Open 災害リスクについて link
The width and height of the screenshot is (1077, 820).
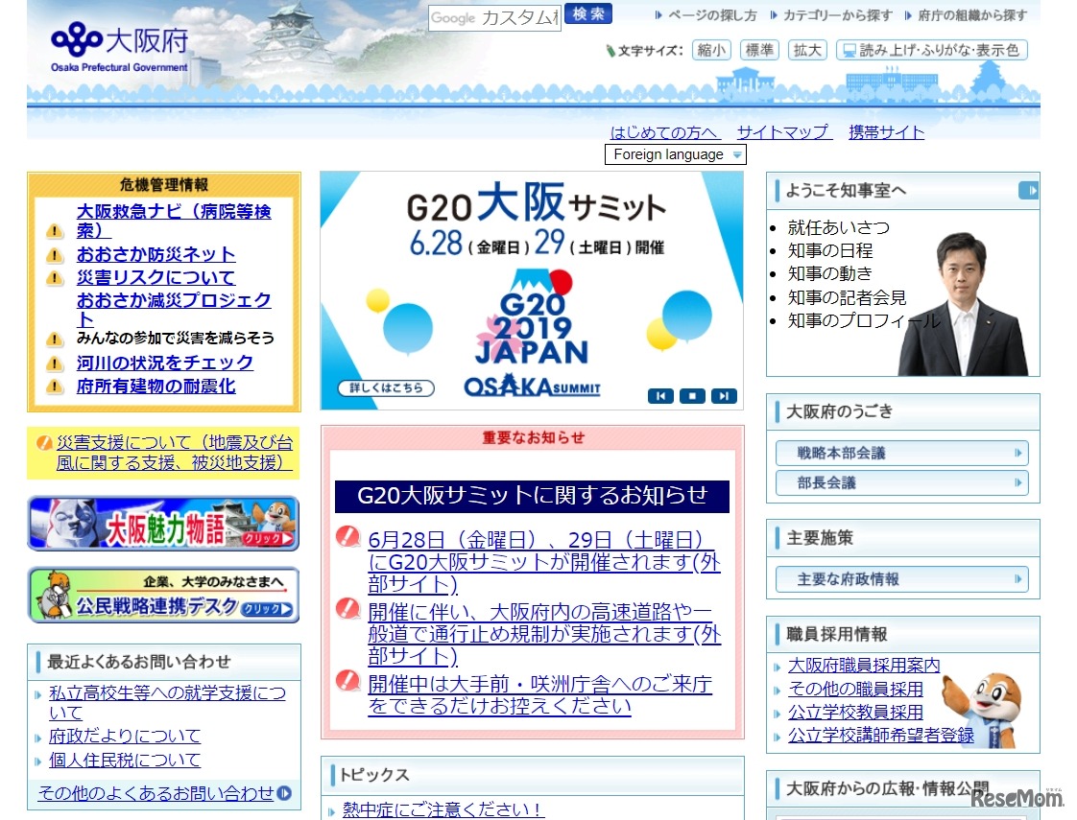tap(156, 277)
